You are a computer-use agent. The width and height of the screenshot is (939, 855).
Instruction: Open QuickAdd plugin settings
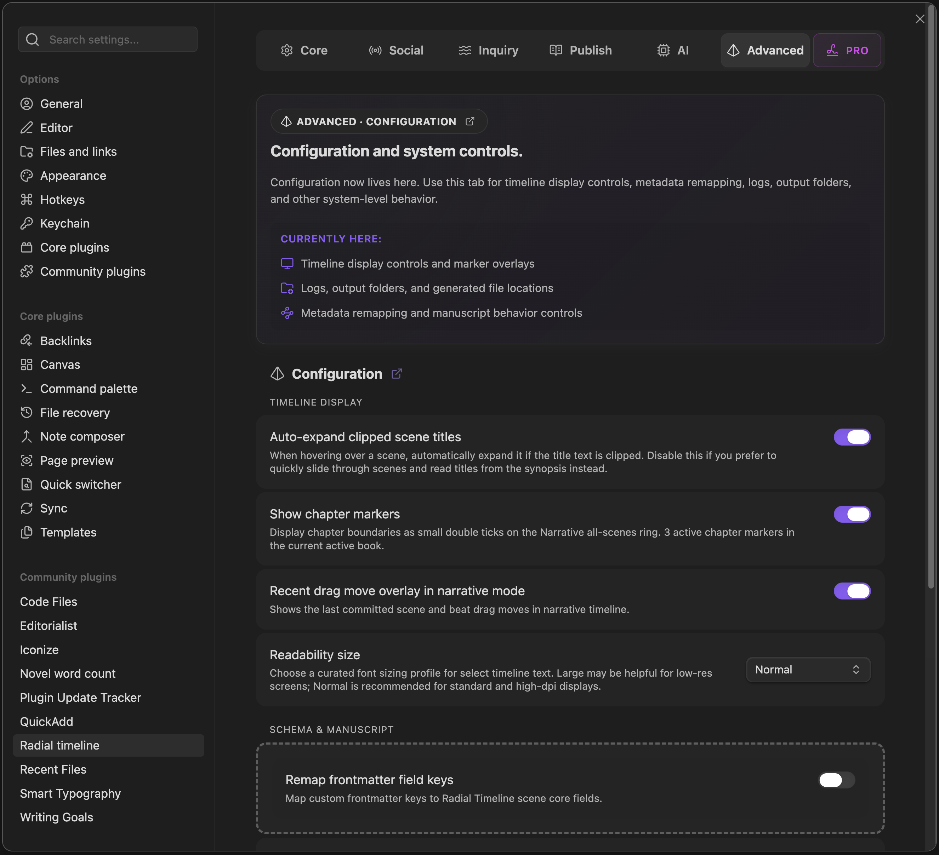click(109, 722)
